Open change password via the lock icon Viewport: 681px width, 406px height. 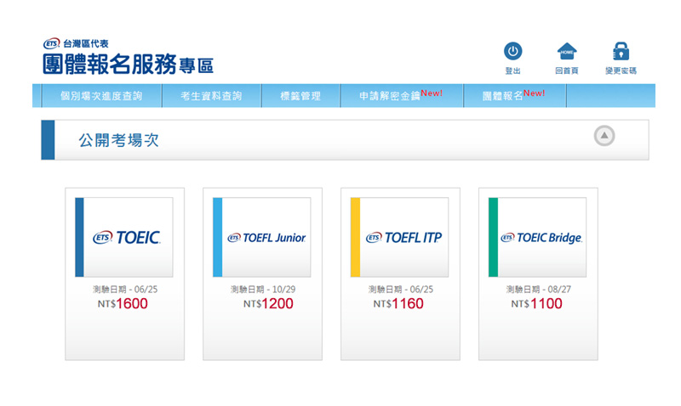click(x=621, y=51)
